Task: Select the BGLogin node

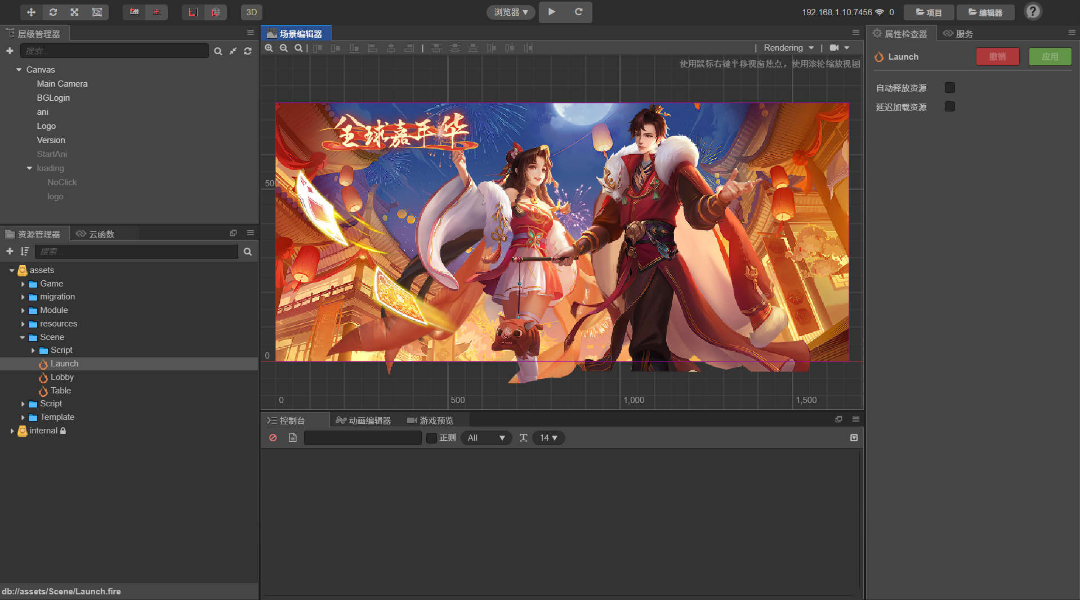Action: (x=53, y=98)
